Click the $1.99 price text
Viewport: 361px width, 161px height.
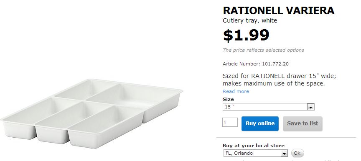click(246, 35)
